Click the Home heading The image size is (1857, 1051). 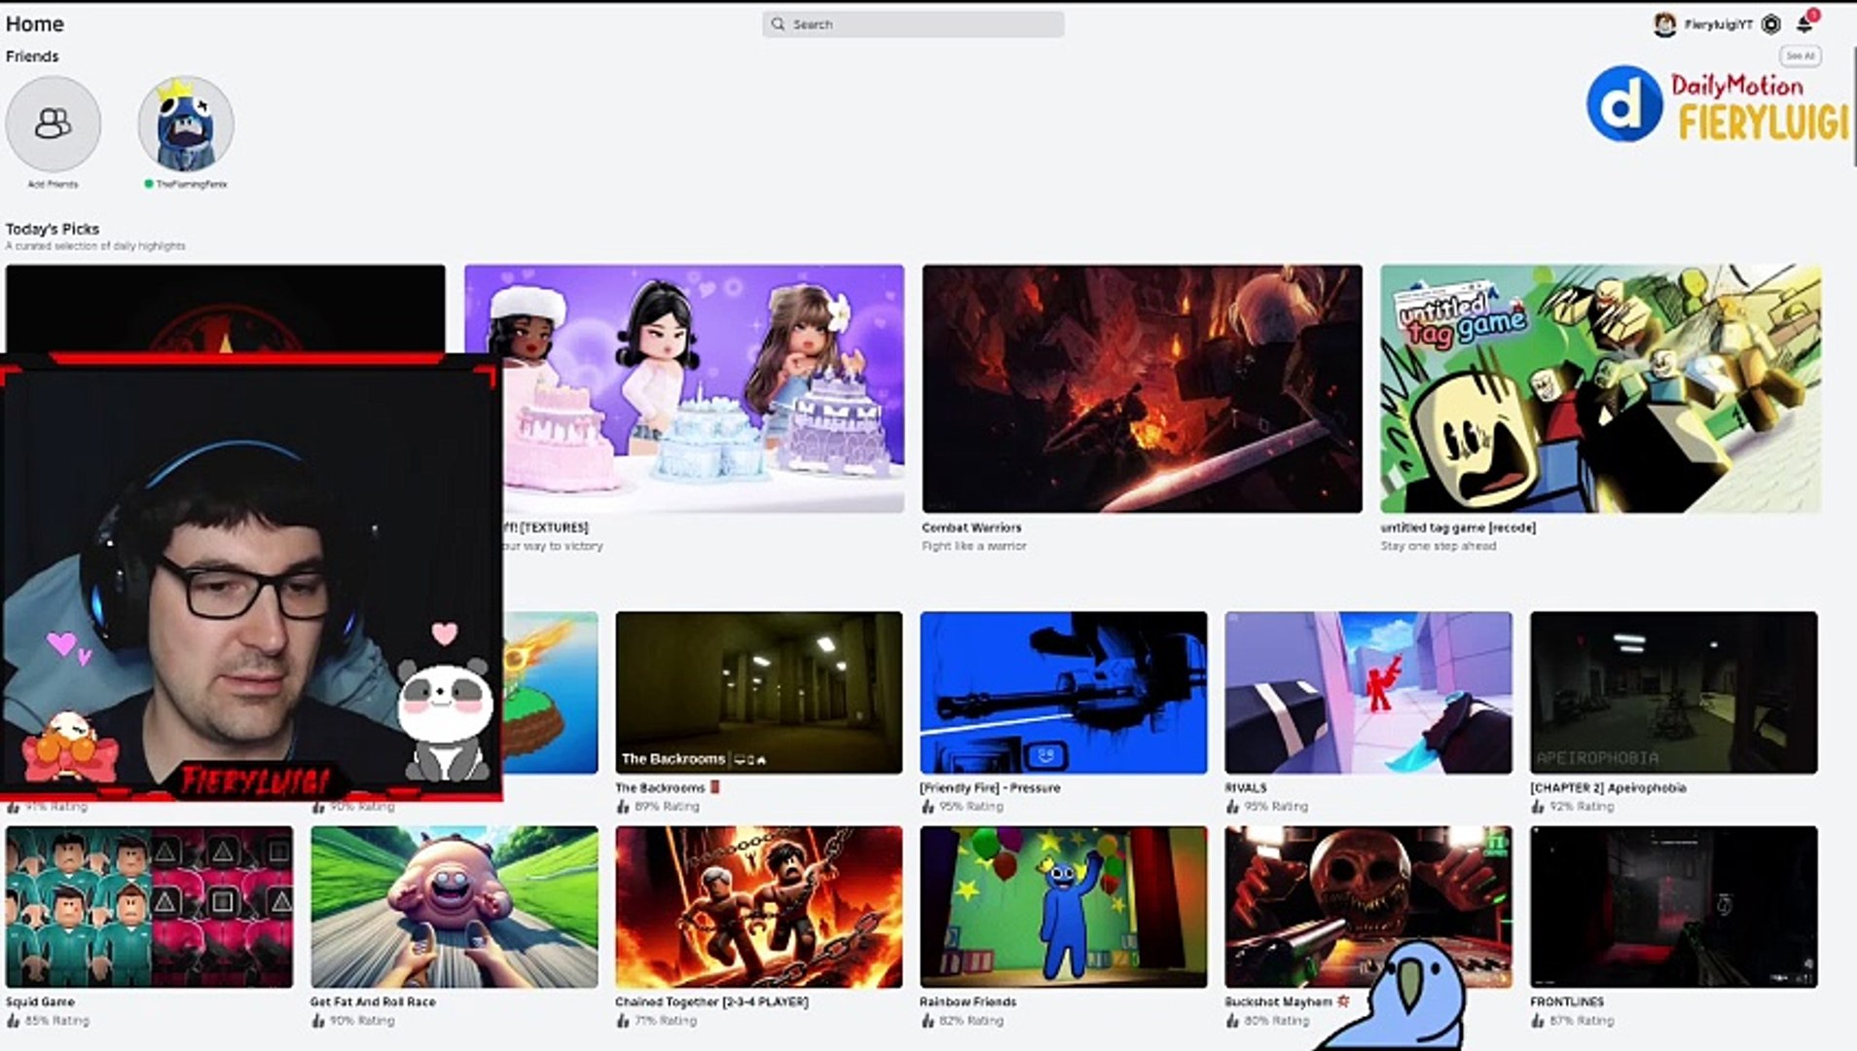coord(35,23)
